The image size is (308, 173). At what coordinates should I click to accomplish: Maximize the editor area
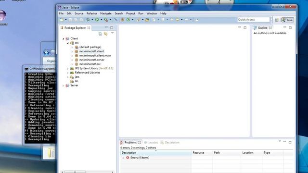pos(245,28)
